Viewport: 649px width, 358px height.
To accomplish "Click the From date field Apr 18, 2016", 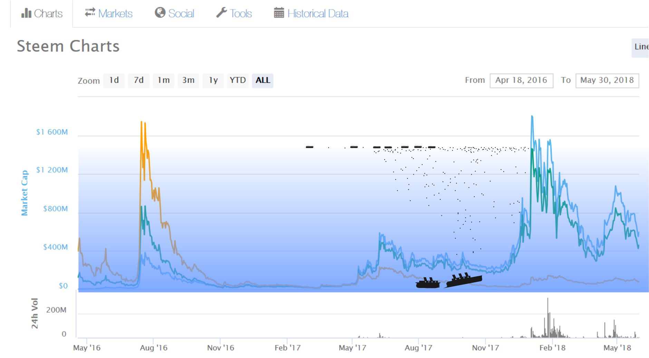I will 521,80.
